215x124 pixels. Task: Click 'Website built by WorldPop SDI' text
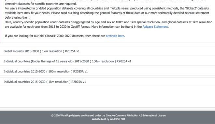point(108,119)
